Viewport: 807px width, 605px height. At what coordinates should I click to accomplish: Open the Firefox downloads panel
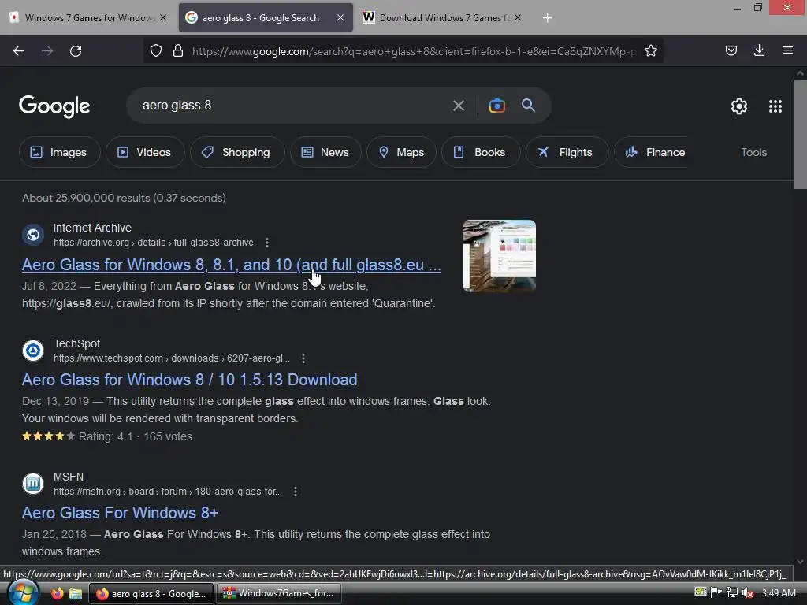point(759,51)
